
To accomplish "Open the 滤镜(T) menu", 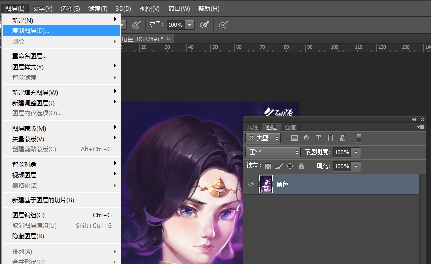I will tap(98, 9).
